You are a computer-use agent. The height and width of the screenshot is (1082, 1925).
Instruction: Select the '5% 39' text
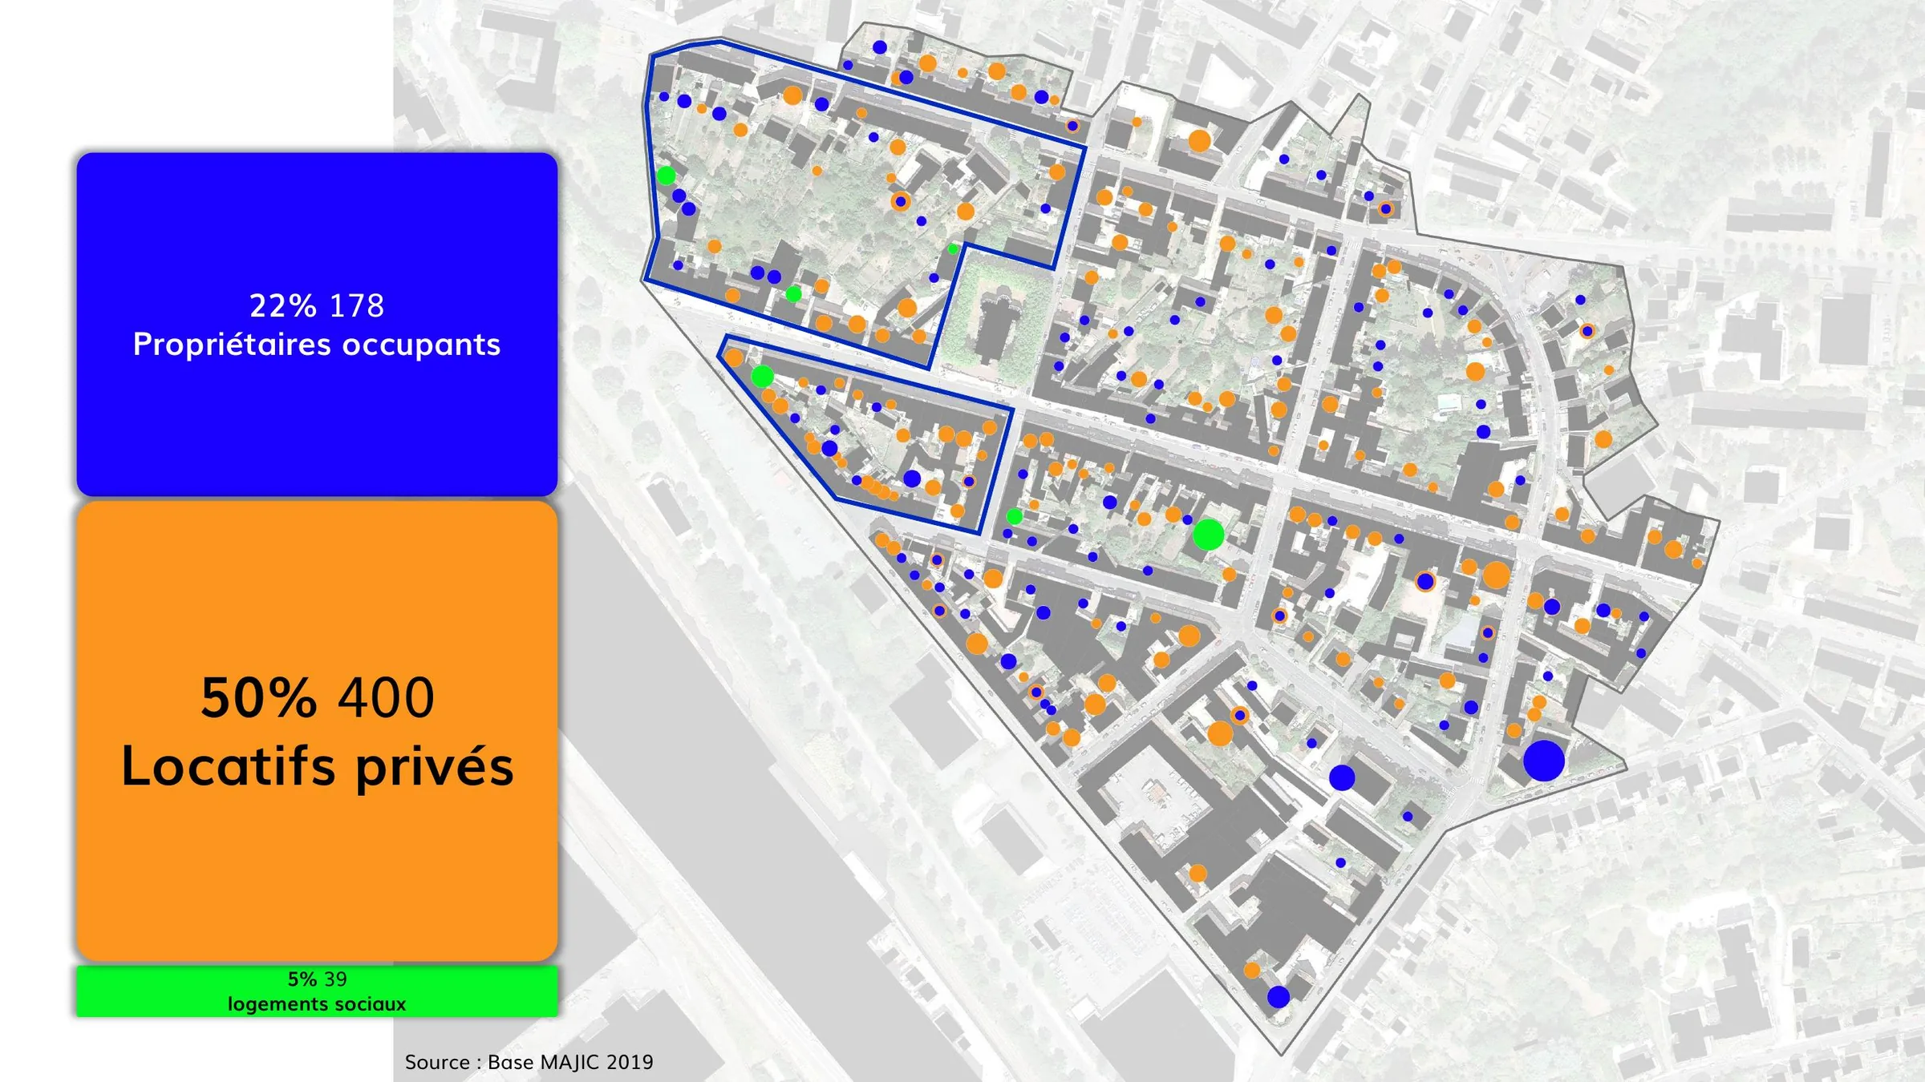coord(318,979)
